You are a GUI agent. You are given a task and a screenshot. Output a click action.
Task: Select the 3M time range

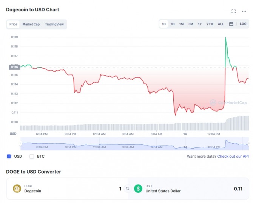click(x=191, y=24)
